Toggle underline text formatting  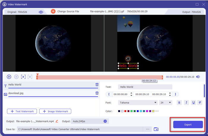193,103
